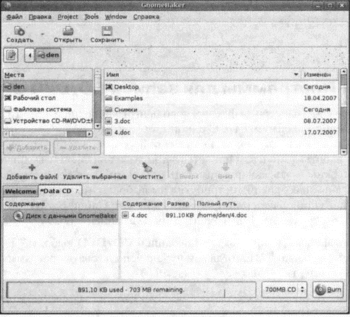The height and width of the screenshot is (317, 350).
Task: Sort project files by Размер column
Action: pyautogui.click(x=180, y=204)
